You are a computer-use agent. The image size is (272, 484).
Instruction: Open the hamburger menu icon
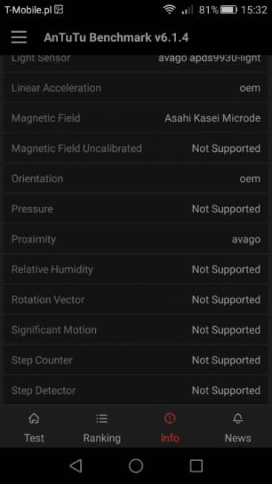[19, 37]
